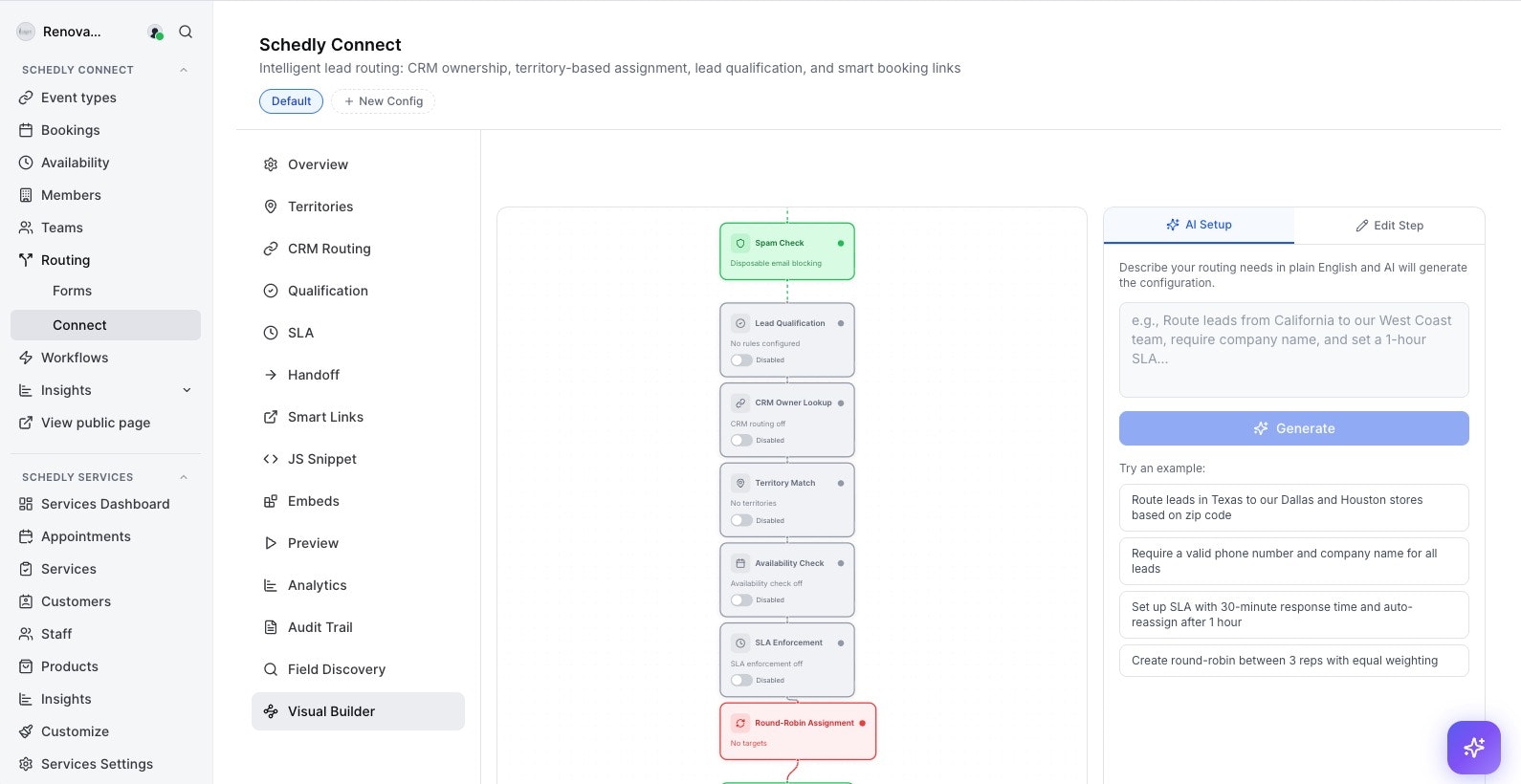The image size is (1521, 784).
Task: Click the New Config button
Action: (x=384, y=101)
